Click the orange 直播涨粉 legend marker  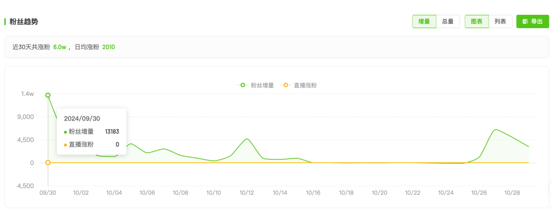[x=286, y=85]
